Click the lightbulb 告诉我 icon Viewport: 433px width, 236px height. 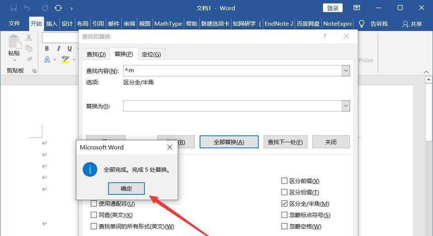tap(362, 24)
